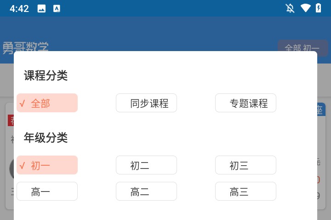Select the checked 初一 grade option

47,165
